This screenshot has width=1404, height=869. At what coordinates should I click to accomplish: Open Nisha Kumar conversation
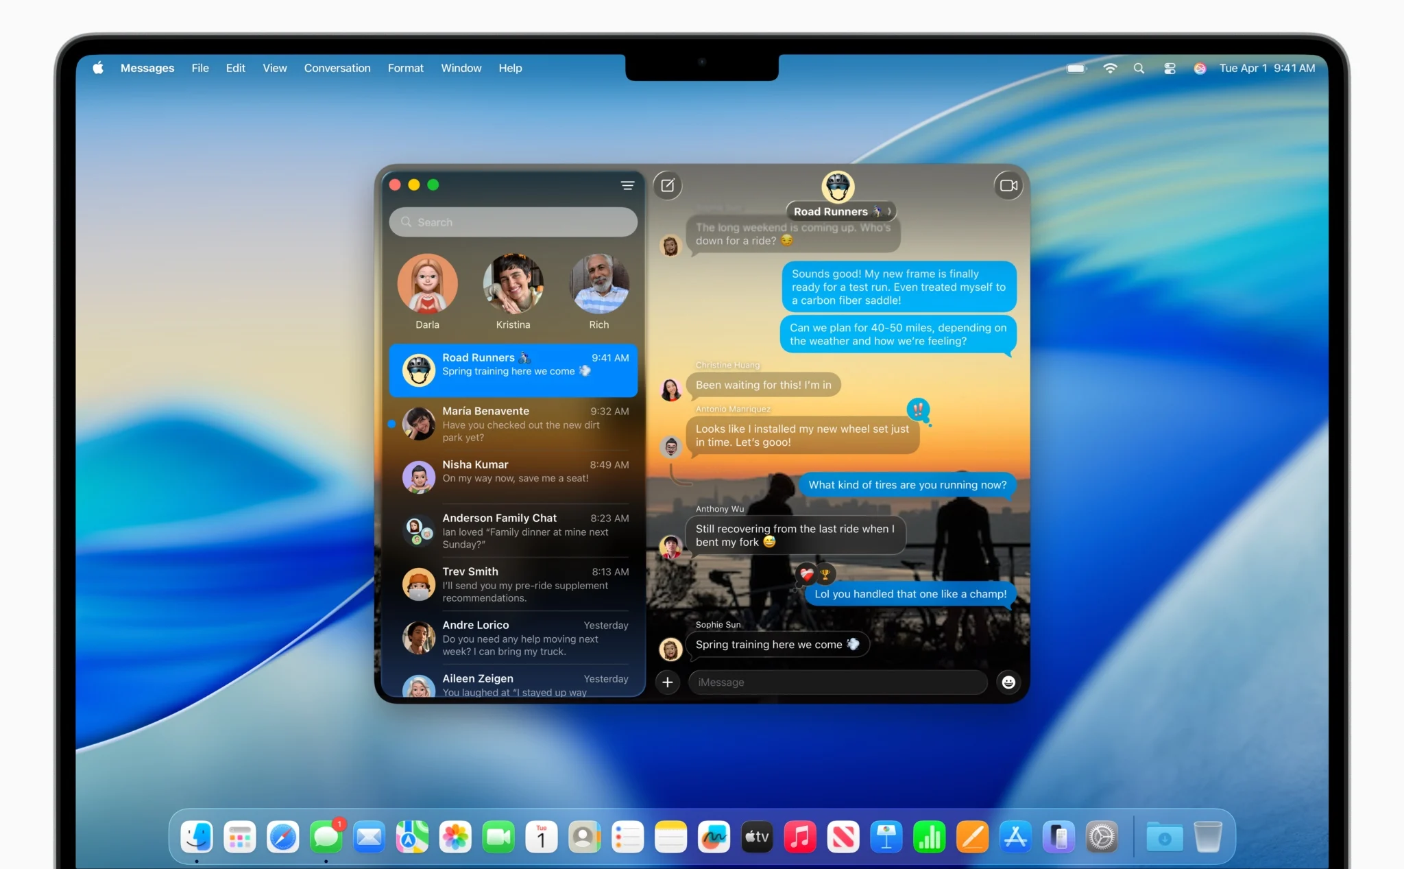click(513, 477)
